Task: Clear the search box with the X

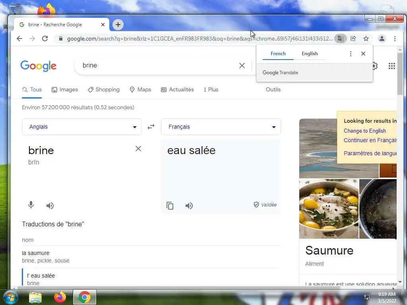Action: 242,66
